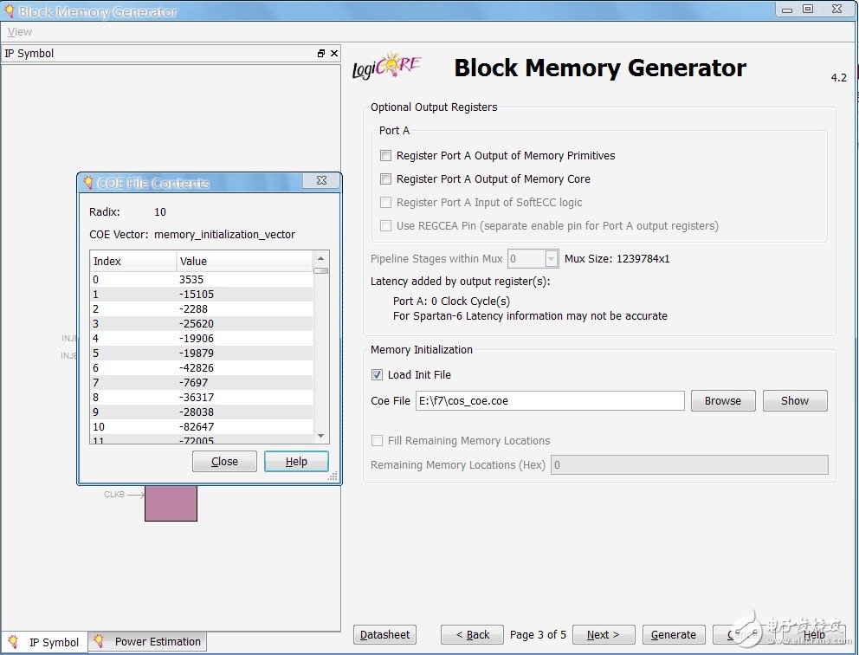Click into the Coe File path field
This screenshot has width=859, height=655.
550,401
